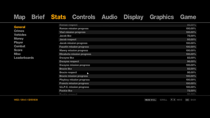View the Player stats category
210x118 pixels.
point(18,42)
